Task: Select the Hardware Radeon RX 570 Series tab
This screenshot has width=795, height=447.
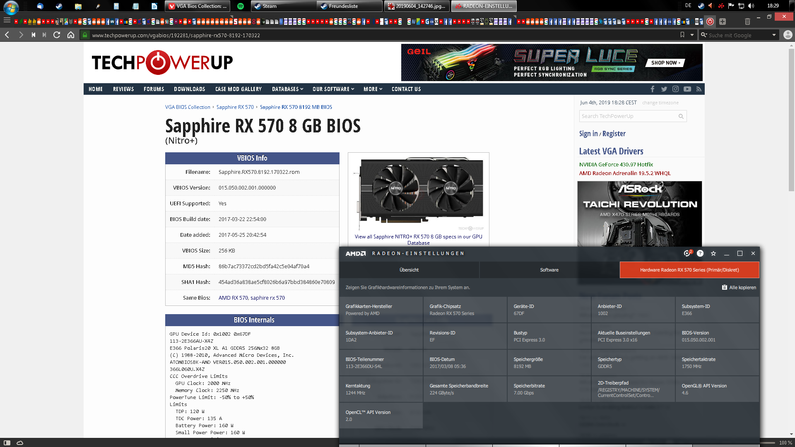Action: (x=689, y=270)
